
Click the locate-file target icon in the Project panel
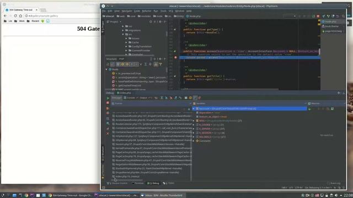pyautogui.click(x=151, y=22)
